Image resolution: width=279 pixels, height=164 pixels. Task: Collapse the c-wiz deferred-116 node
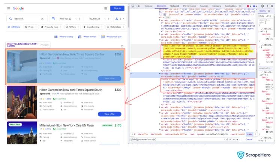point(160,40)
